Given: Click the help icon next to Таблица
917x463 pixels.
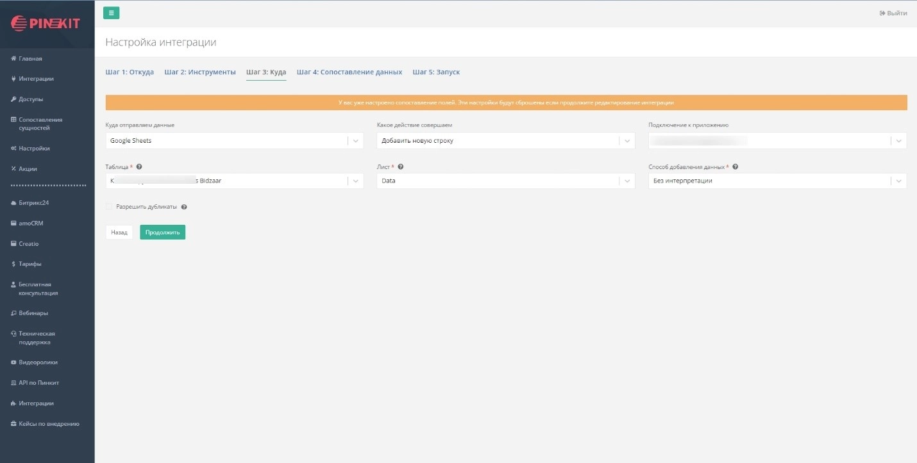Looking at the screenshot, I should tap(139, 167).
